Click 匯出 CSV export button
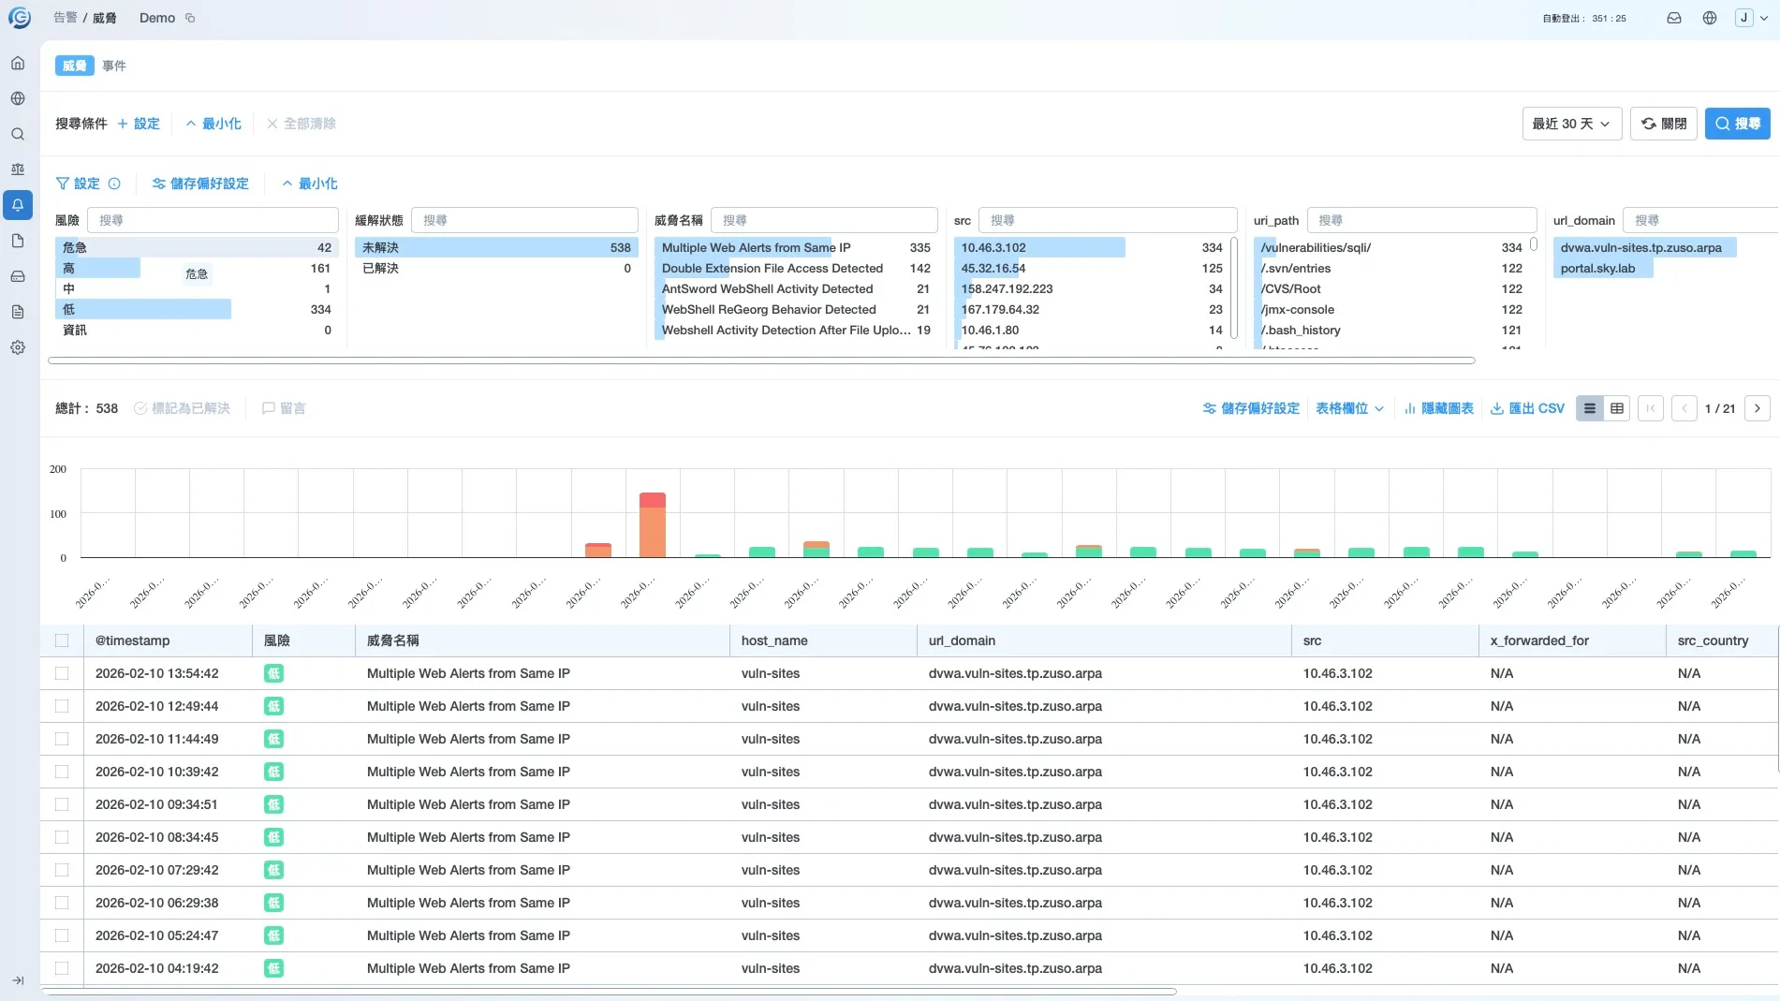The image size is (1780, 1001). (1527, 408)
